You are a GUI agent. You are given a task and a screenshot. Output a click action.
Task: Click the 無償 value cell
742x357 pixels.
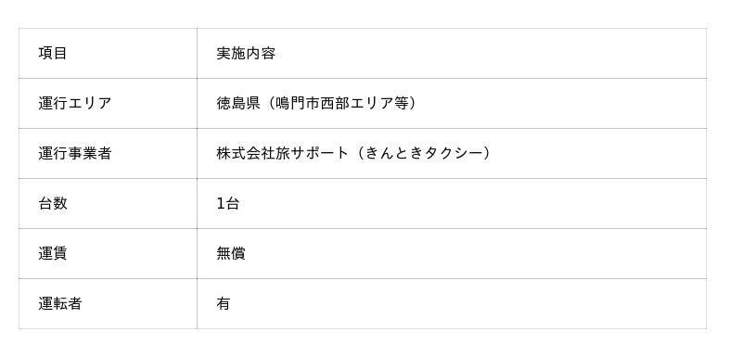tap(452, 253)
